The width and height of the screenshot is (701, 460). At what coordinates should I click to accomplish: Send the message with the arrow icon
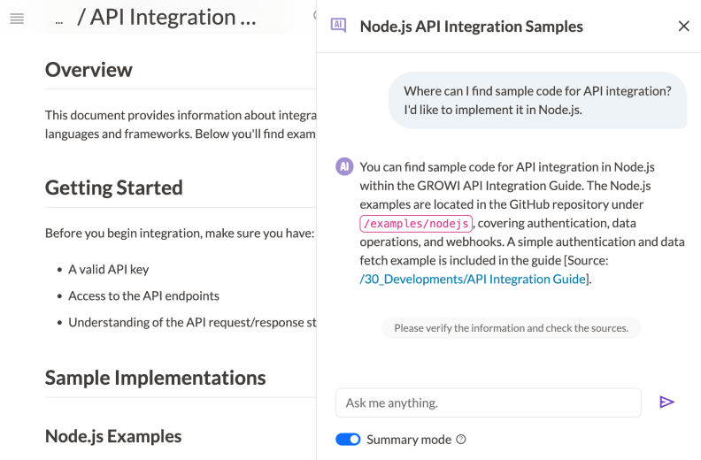pos(666,402)
